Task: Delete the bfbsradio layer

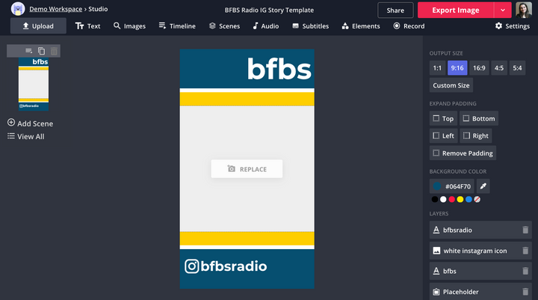Action: pyautogui.click(x=525, y=230)
